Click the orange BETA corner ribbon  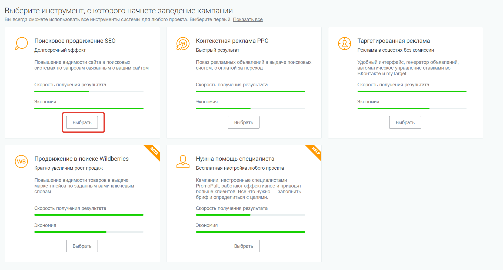pos(153,152)
